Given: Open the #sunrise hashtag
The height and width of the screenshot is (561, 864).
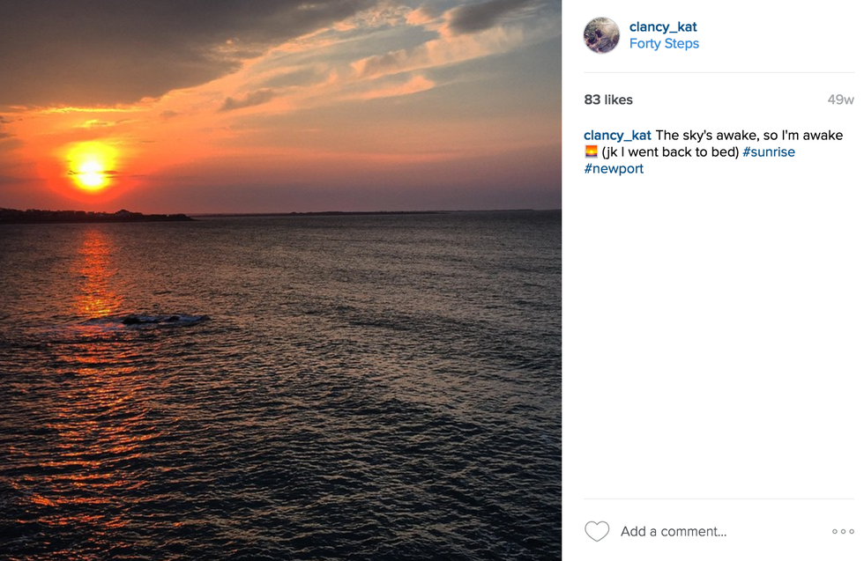Looking at the screenshot, I should [768, 151].
